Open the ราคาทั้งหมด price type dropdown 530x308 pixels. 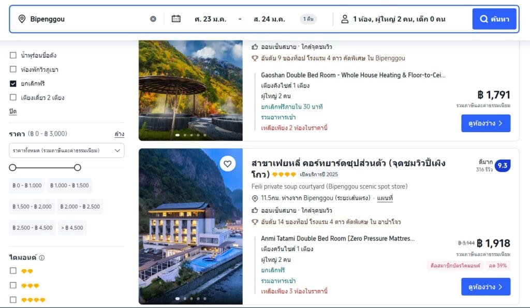(67, 151)
